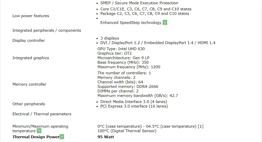Image resolution: width=262 pixels, height=142 pixels.
Task: Click the Electrical / Thermal parameters heading
Action: (x=42, y=114)
